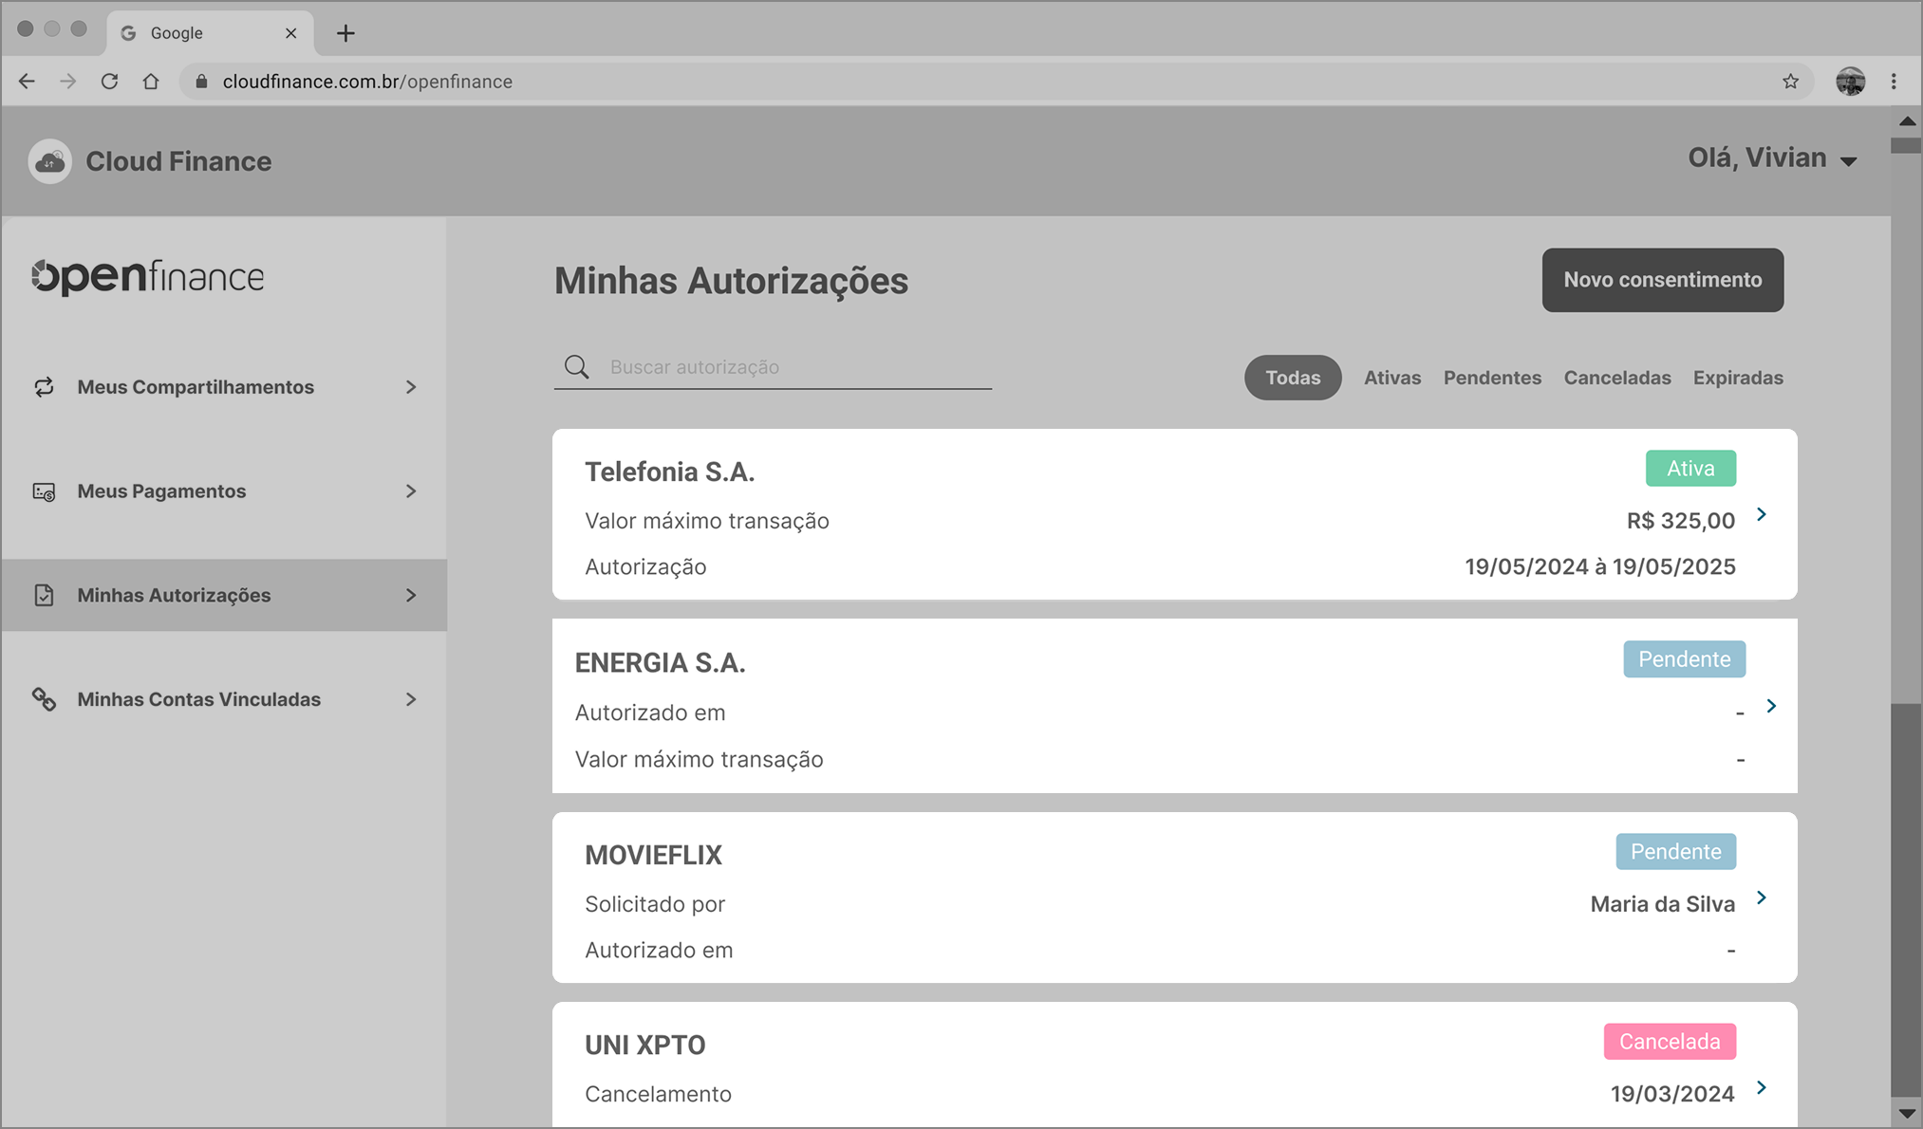Click the Meus Pagamentos card icon

pos(44,491)
